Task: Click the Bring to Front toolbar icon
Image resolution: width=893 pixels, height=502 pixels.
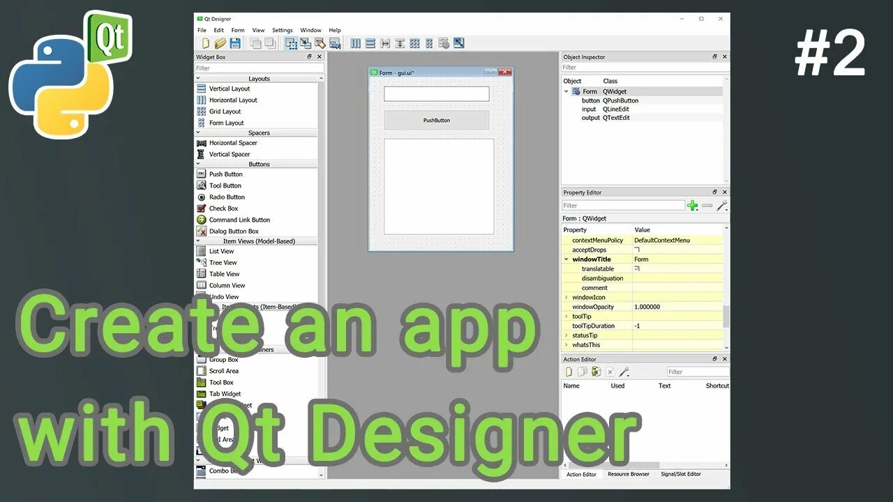Action: pyautogui.click(x=269, y=43)
